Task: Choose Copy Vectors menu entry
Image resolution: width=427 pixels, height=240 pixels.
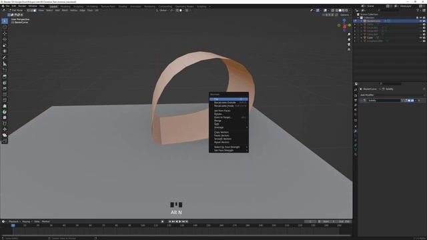Action: point(229,132)
